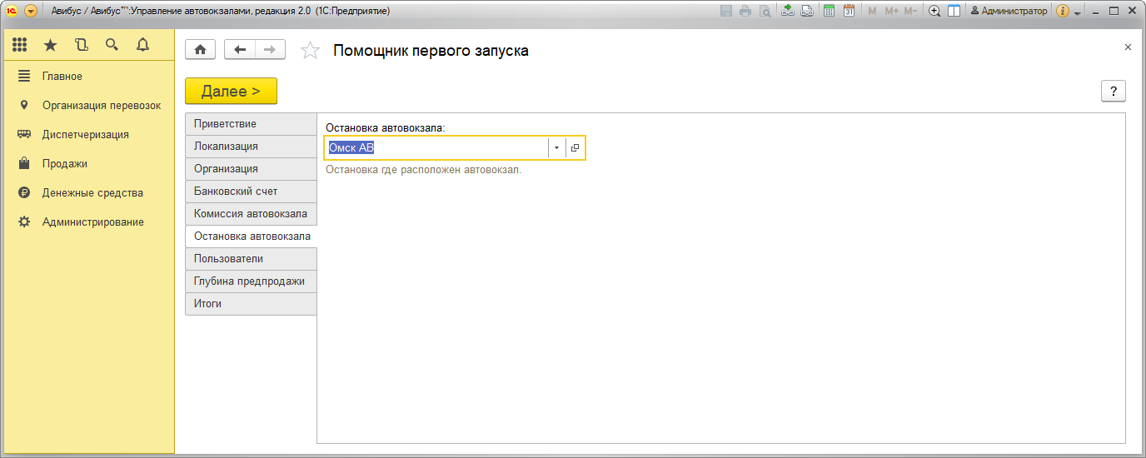Navigate back with the left arrow

[240, 50]
